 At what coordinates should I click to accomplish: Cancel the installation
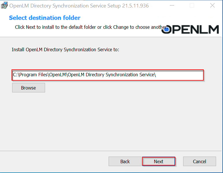click(199, 161)
